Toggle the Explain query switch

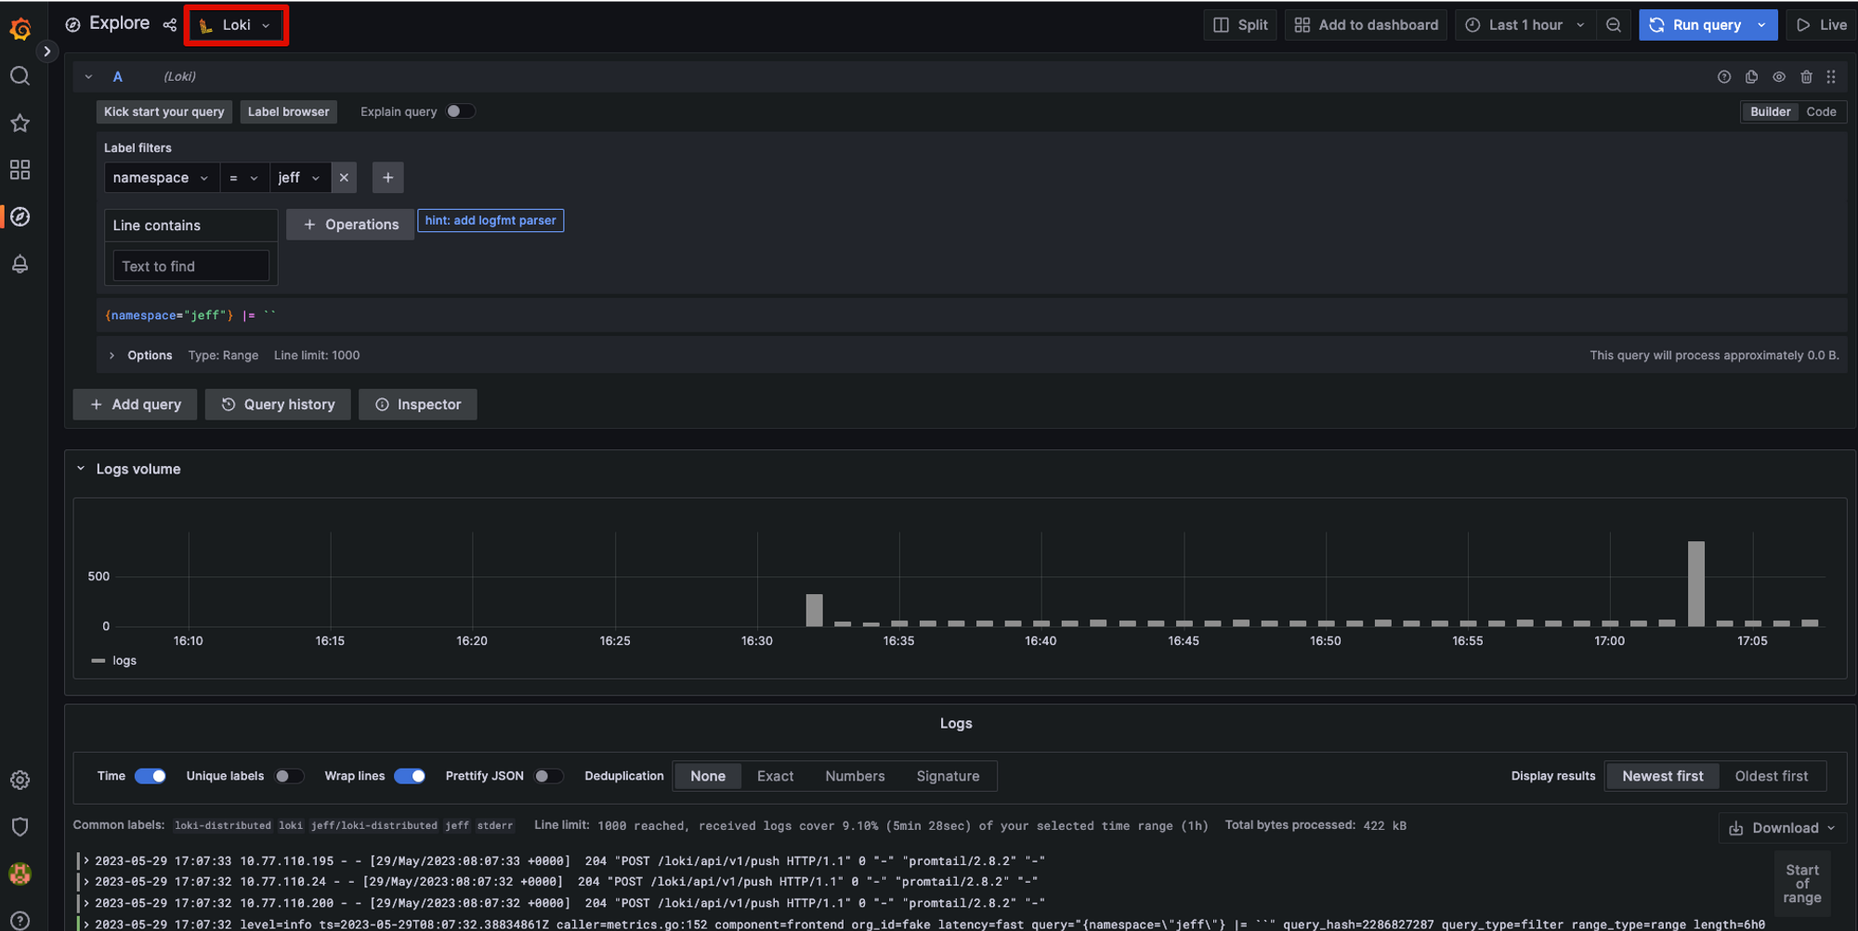coord(460,111)
